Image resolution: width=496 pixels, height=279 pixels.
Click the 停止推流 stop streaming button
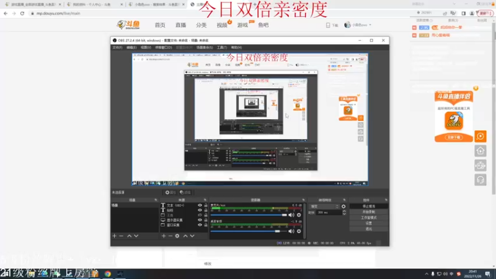(369, 206)
